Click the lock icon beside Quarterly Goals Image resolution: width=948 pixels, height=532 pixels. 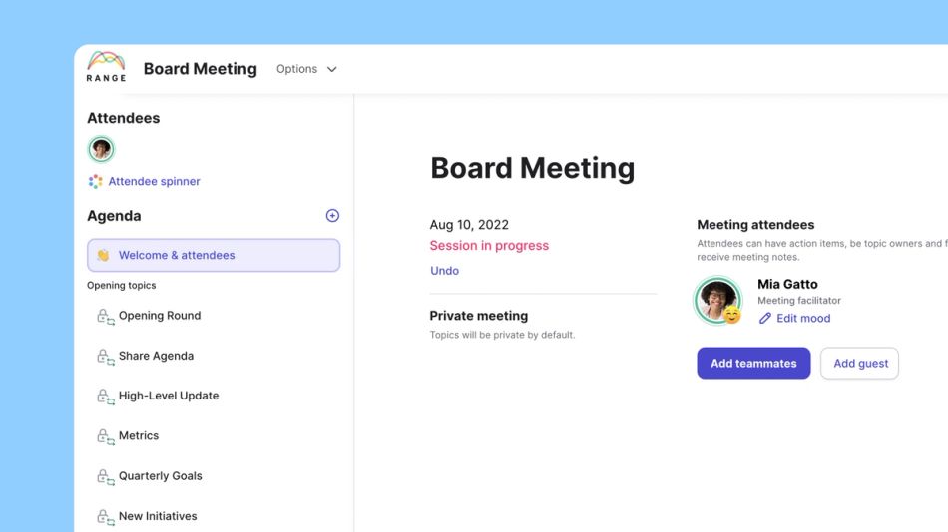(x=105, y=477)
